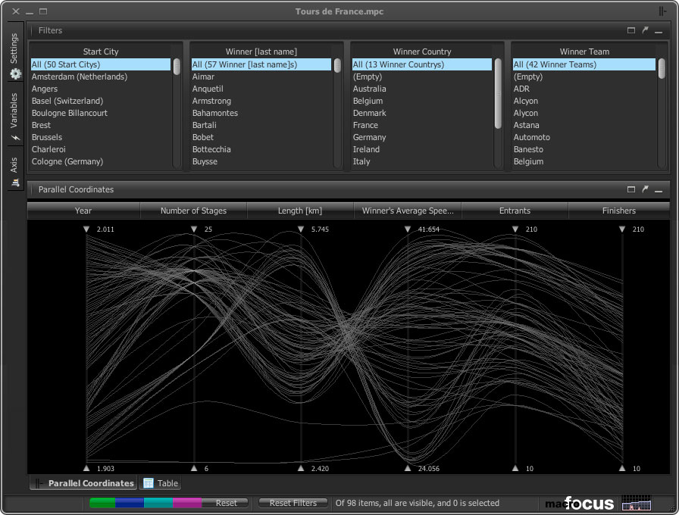The width and height of the screenshot is (679, 515).
Task: Detach the Parallel Coordinates panel
Action: click(645, 189)
